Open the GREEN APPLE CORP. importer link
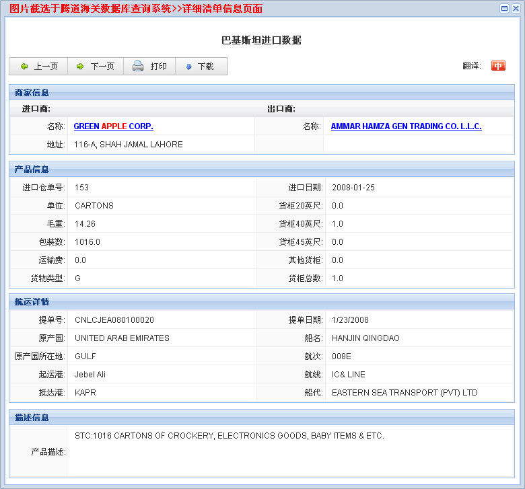Image resolution: width=525 pixels, height=489 pixels. (x=113, y=126)
